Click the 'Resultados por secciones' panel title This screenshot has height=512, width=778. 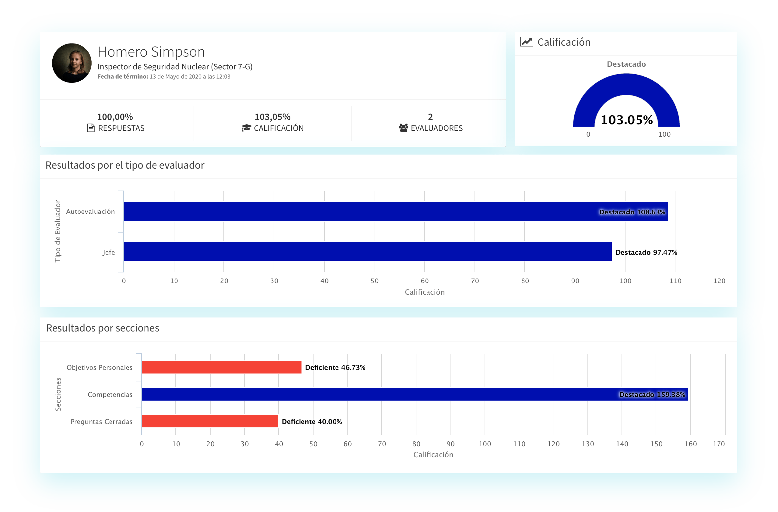pos(103,328)
